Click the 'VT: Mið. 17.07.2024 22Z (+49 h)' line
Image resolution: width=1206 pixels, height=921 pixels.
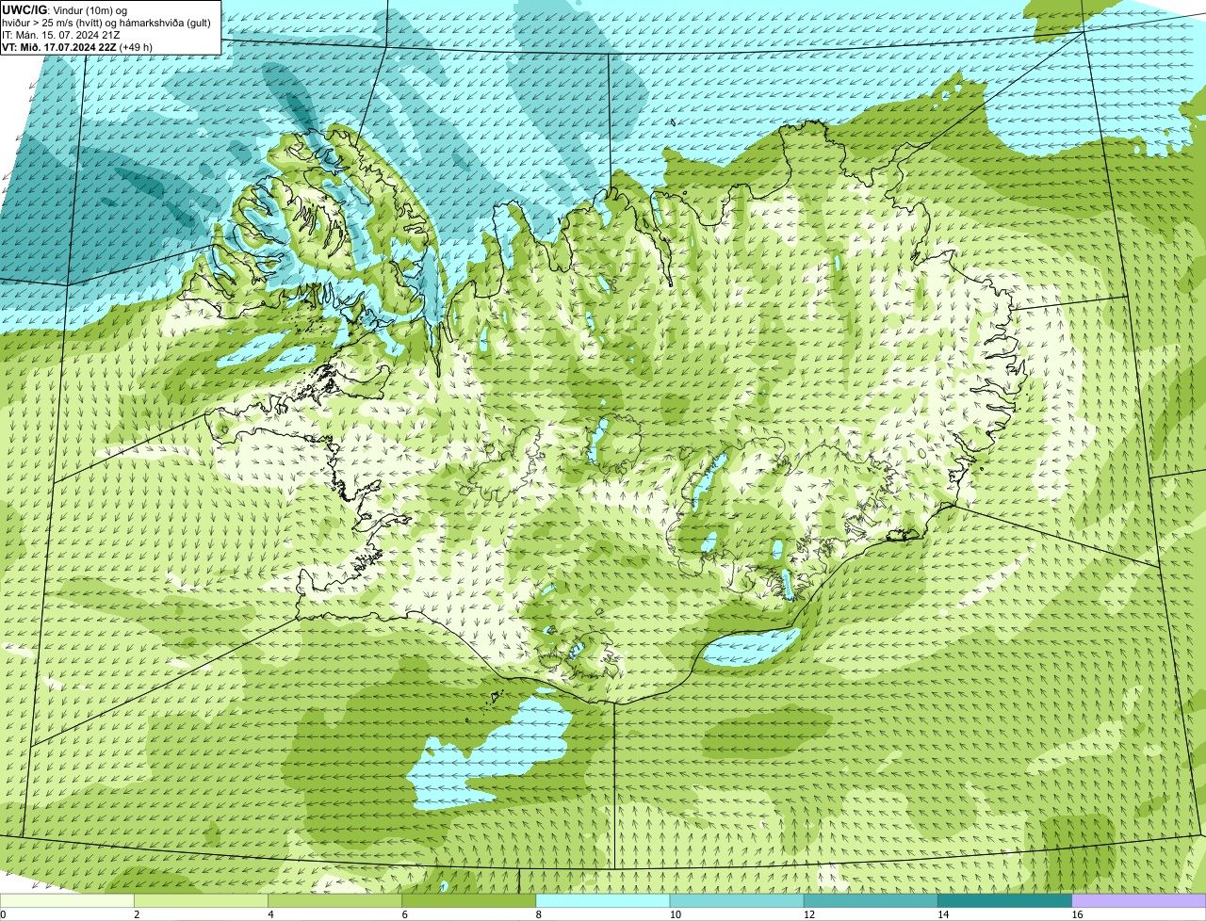(x=77, y=47)
